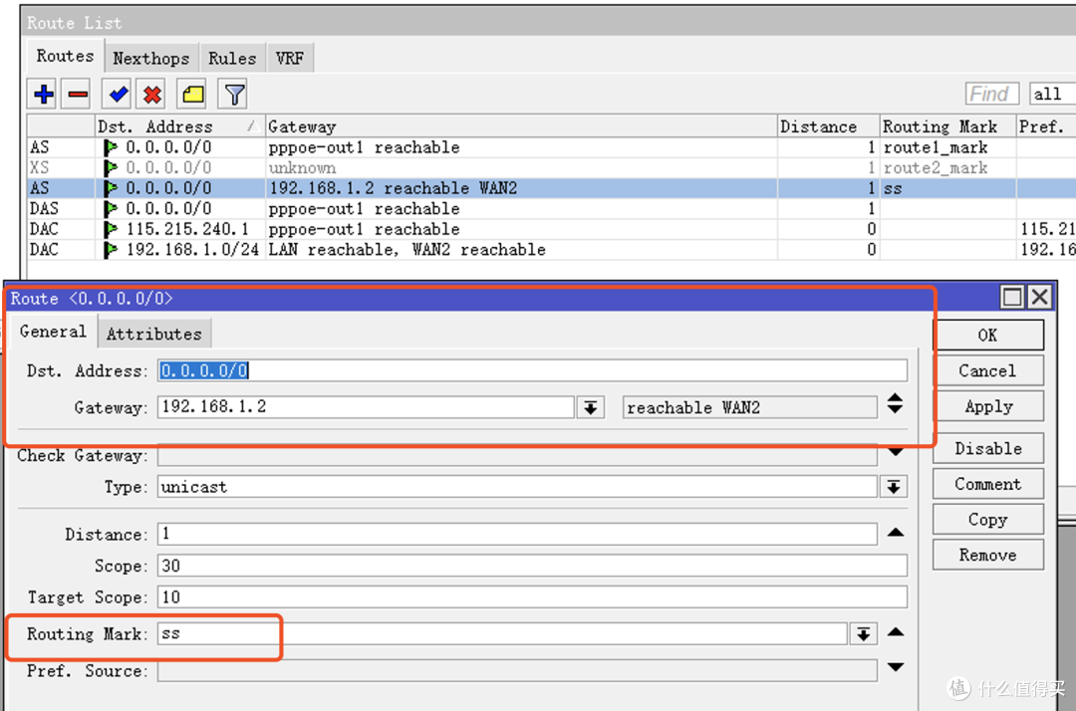1076x711 pixels.
Task: Click inside the Find input field
Action: point(990,94)
